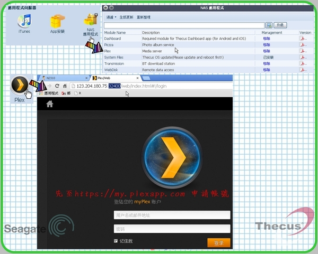Click 全部更新 in NAS toolbar
Screen dimensions: 318x254
click(x=126, y=17)
